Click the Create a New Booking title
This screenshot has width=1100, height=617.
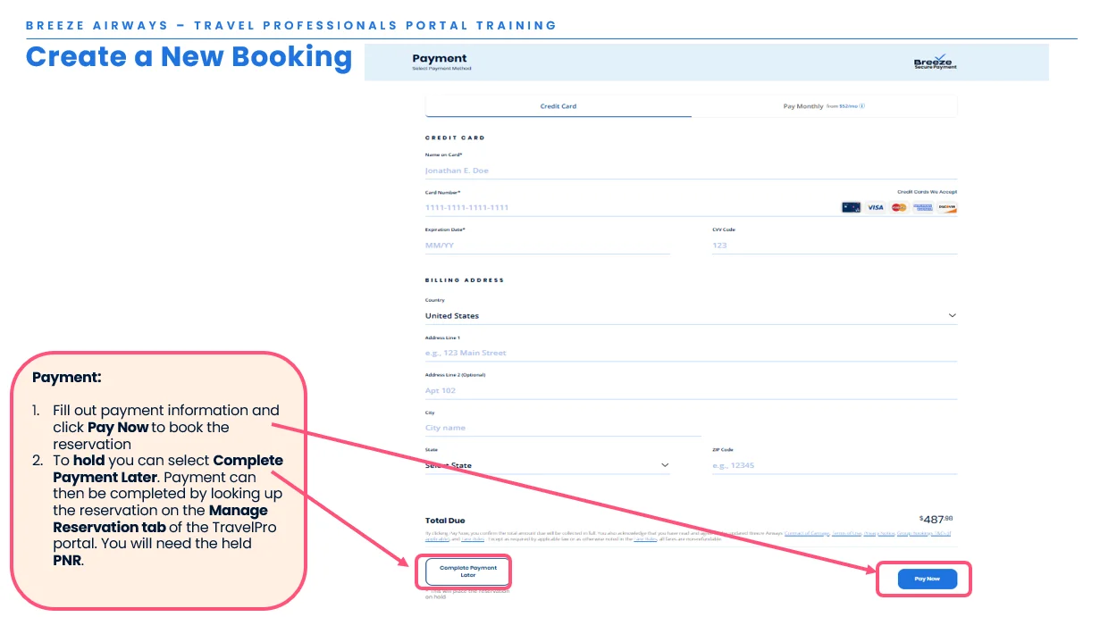click(x=189, y=56)
